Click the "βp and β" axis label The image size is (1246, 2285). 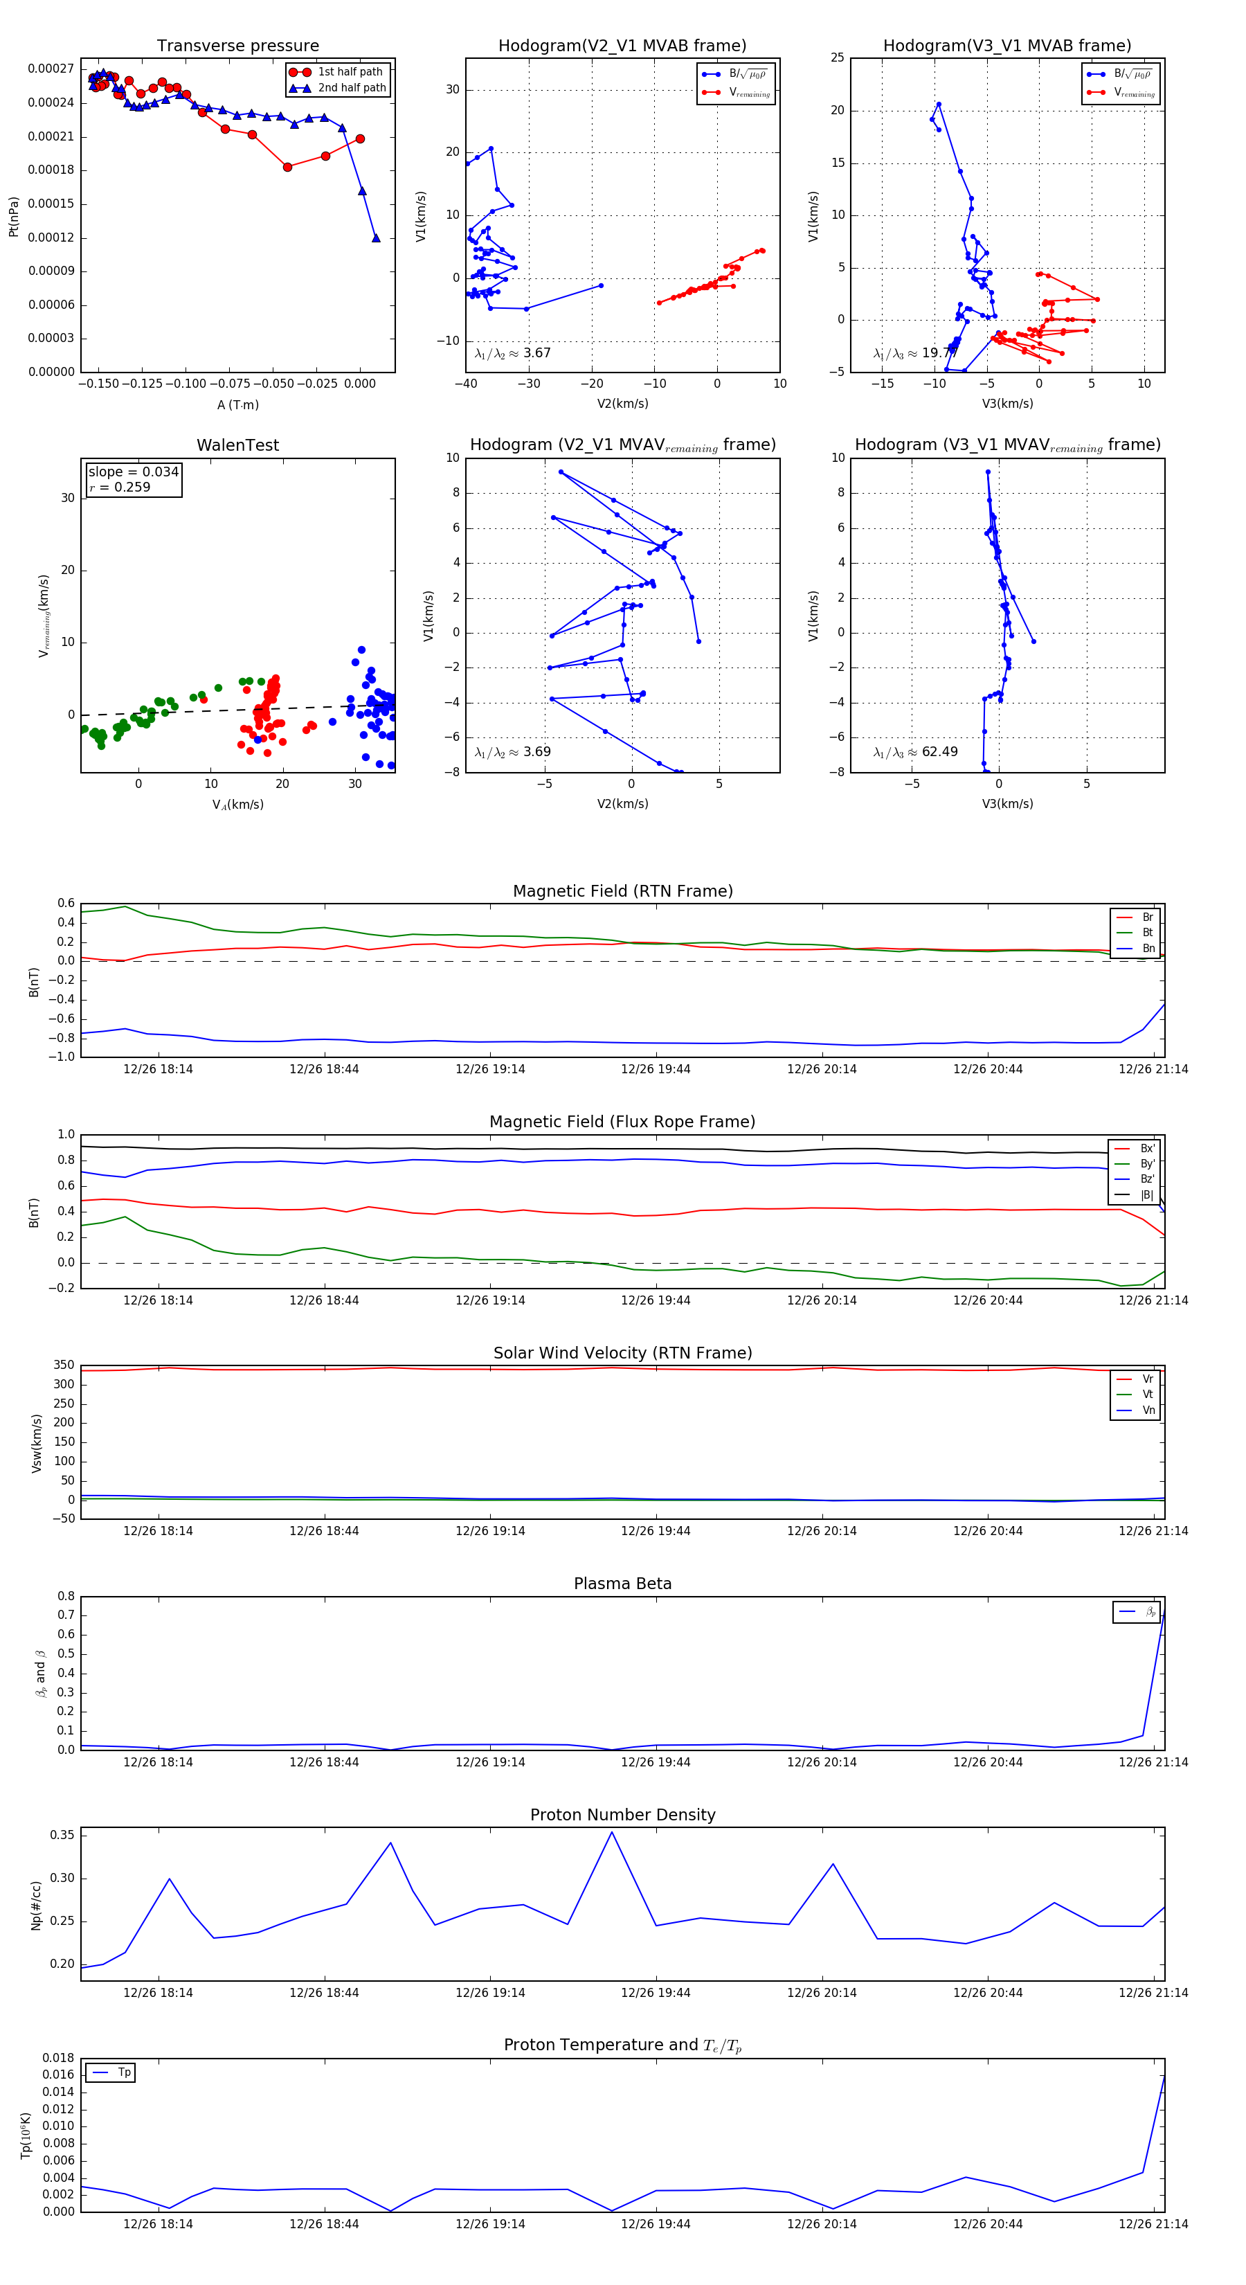click(41, 1674)
